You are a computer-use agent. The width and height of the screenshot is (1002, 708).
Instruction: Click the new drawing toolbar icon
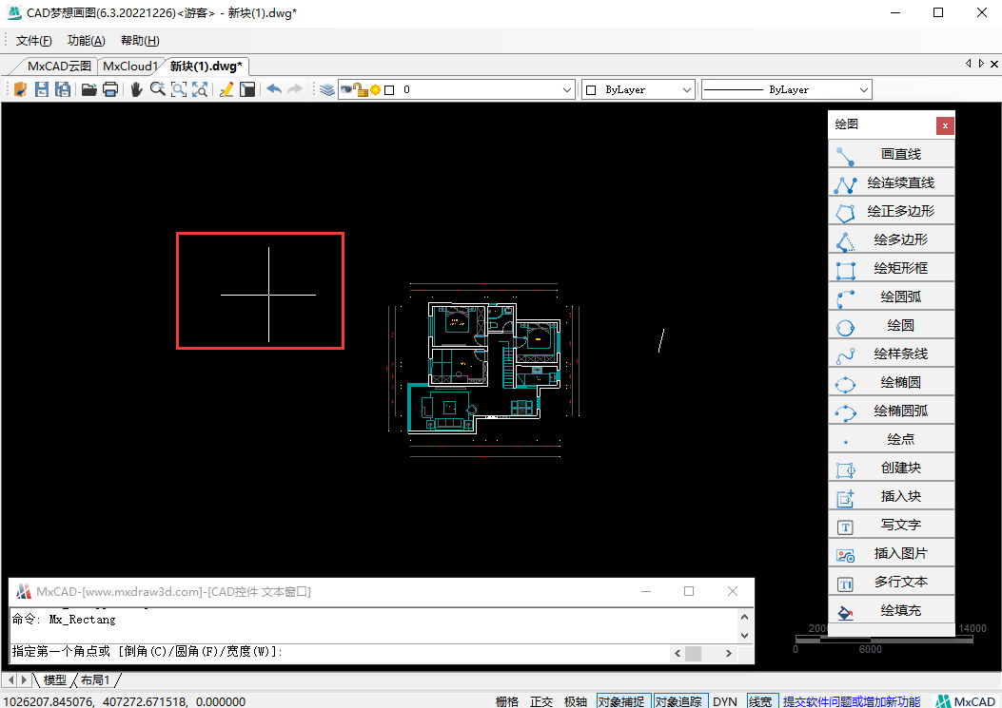[20, 89]
